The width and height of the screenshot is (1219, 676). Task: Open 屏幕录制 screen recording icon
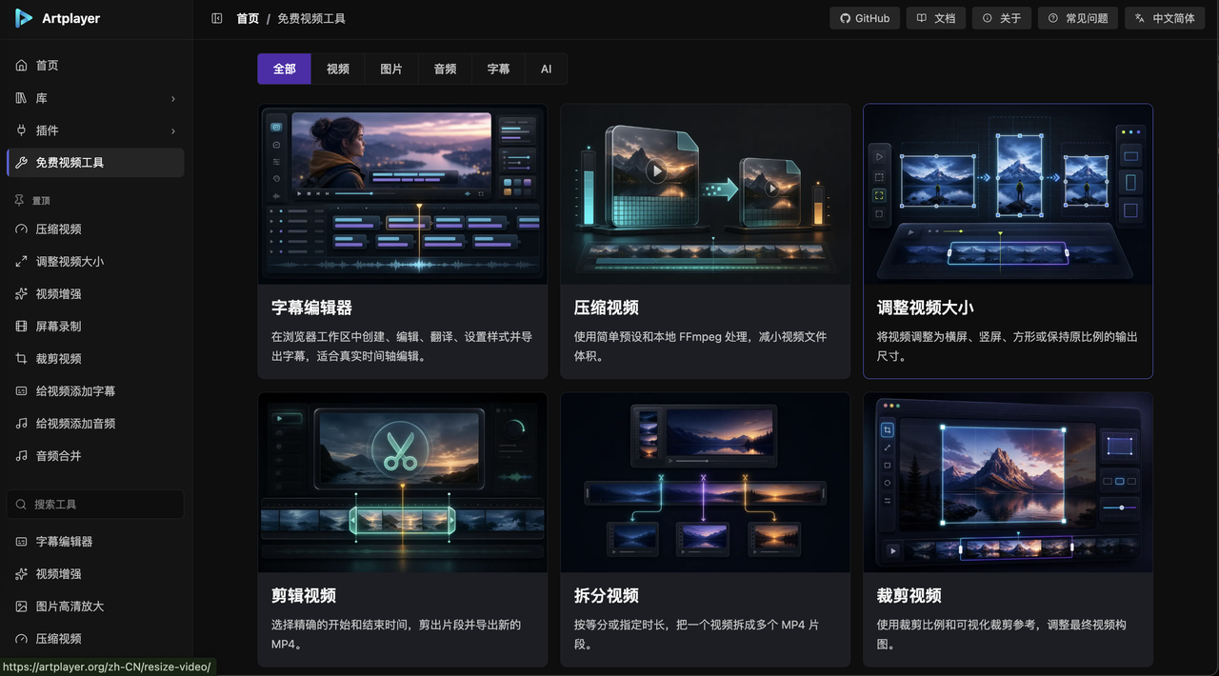[x=21, y=327]
